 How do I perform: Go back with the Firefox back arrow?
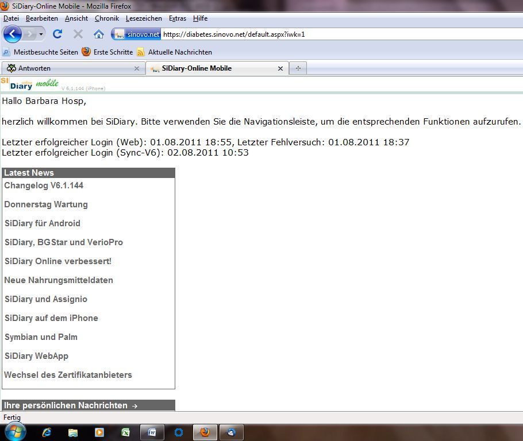12,34
